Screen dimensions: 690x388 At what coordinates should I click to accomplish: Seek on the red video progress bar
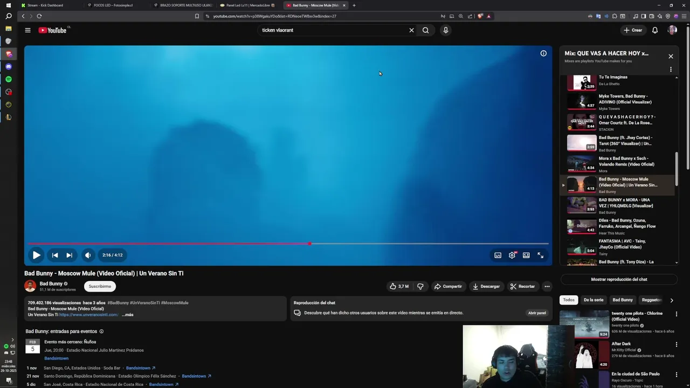coord(288,244)
